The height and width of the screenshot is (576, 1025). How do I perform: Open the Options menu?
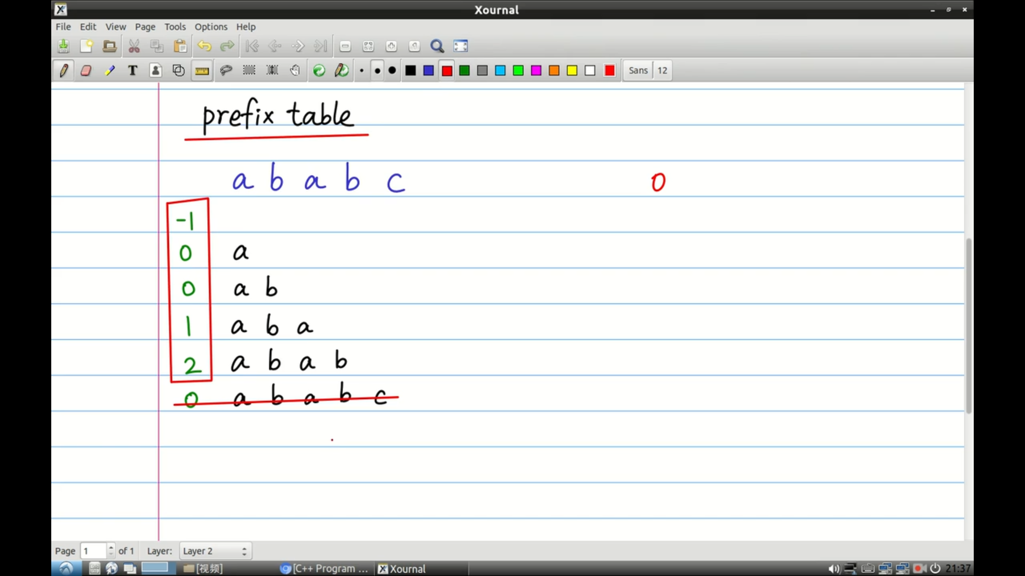pyautogui.click(x=210, y=27)
